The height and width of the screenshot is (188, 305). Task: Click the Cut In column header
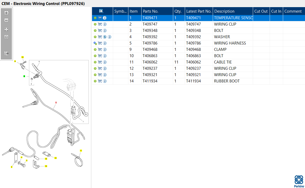276,11
